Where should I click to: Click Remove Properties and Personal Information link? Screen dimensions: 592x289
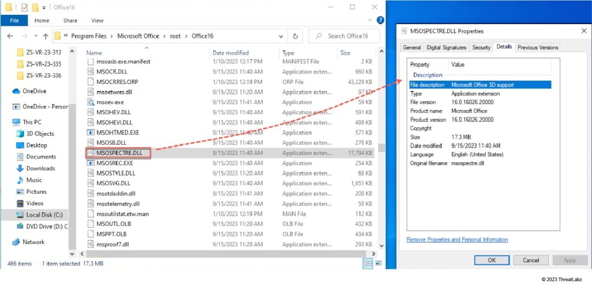coord(457,240)
